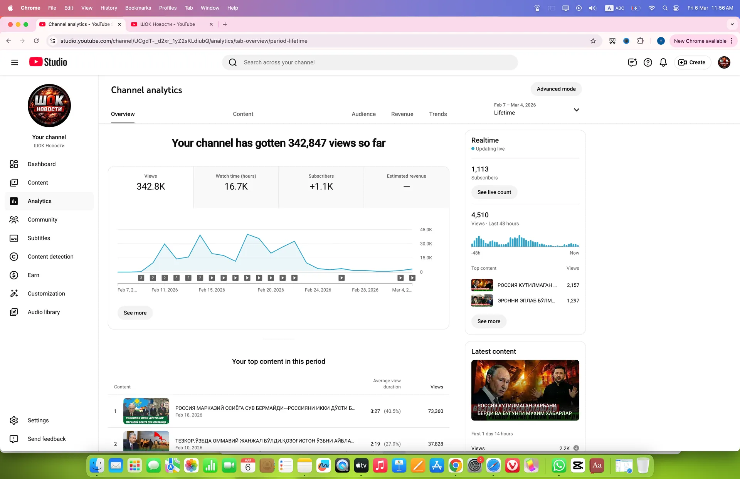Click the Advanced mode button
Viewport: 740px width, 479px height.
pyautogui.click(x=556, y=89)
